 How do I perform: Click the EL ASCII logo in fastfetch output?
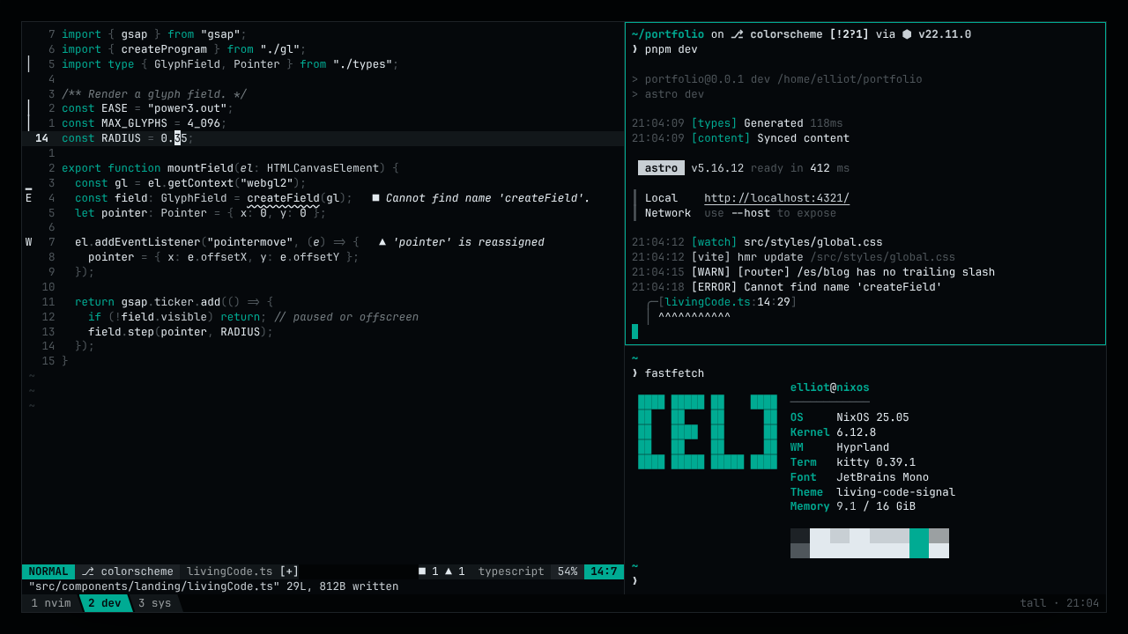pyautogui.click(x=708, y=431)
